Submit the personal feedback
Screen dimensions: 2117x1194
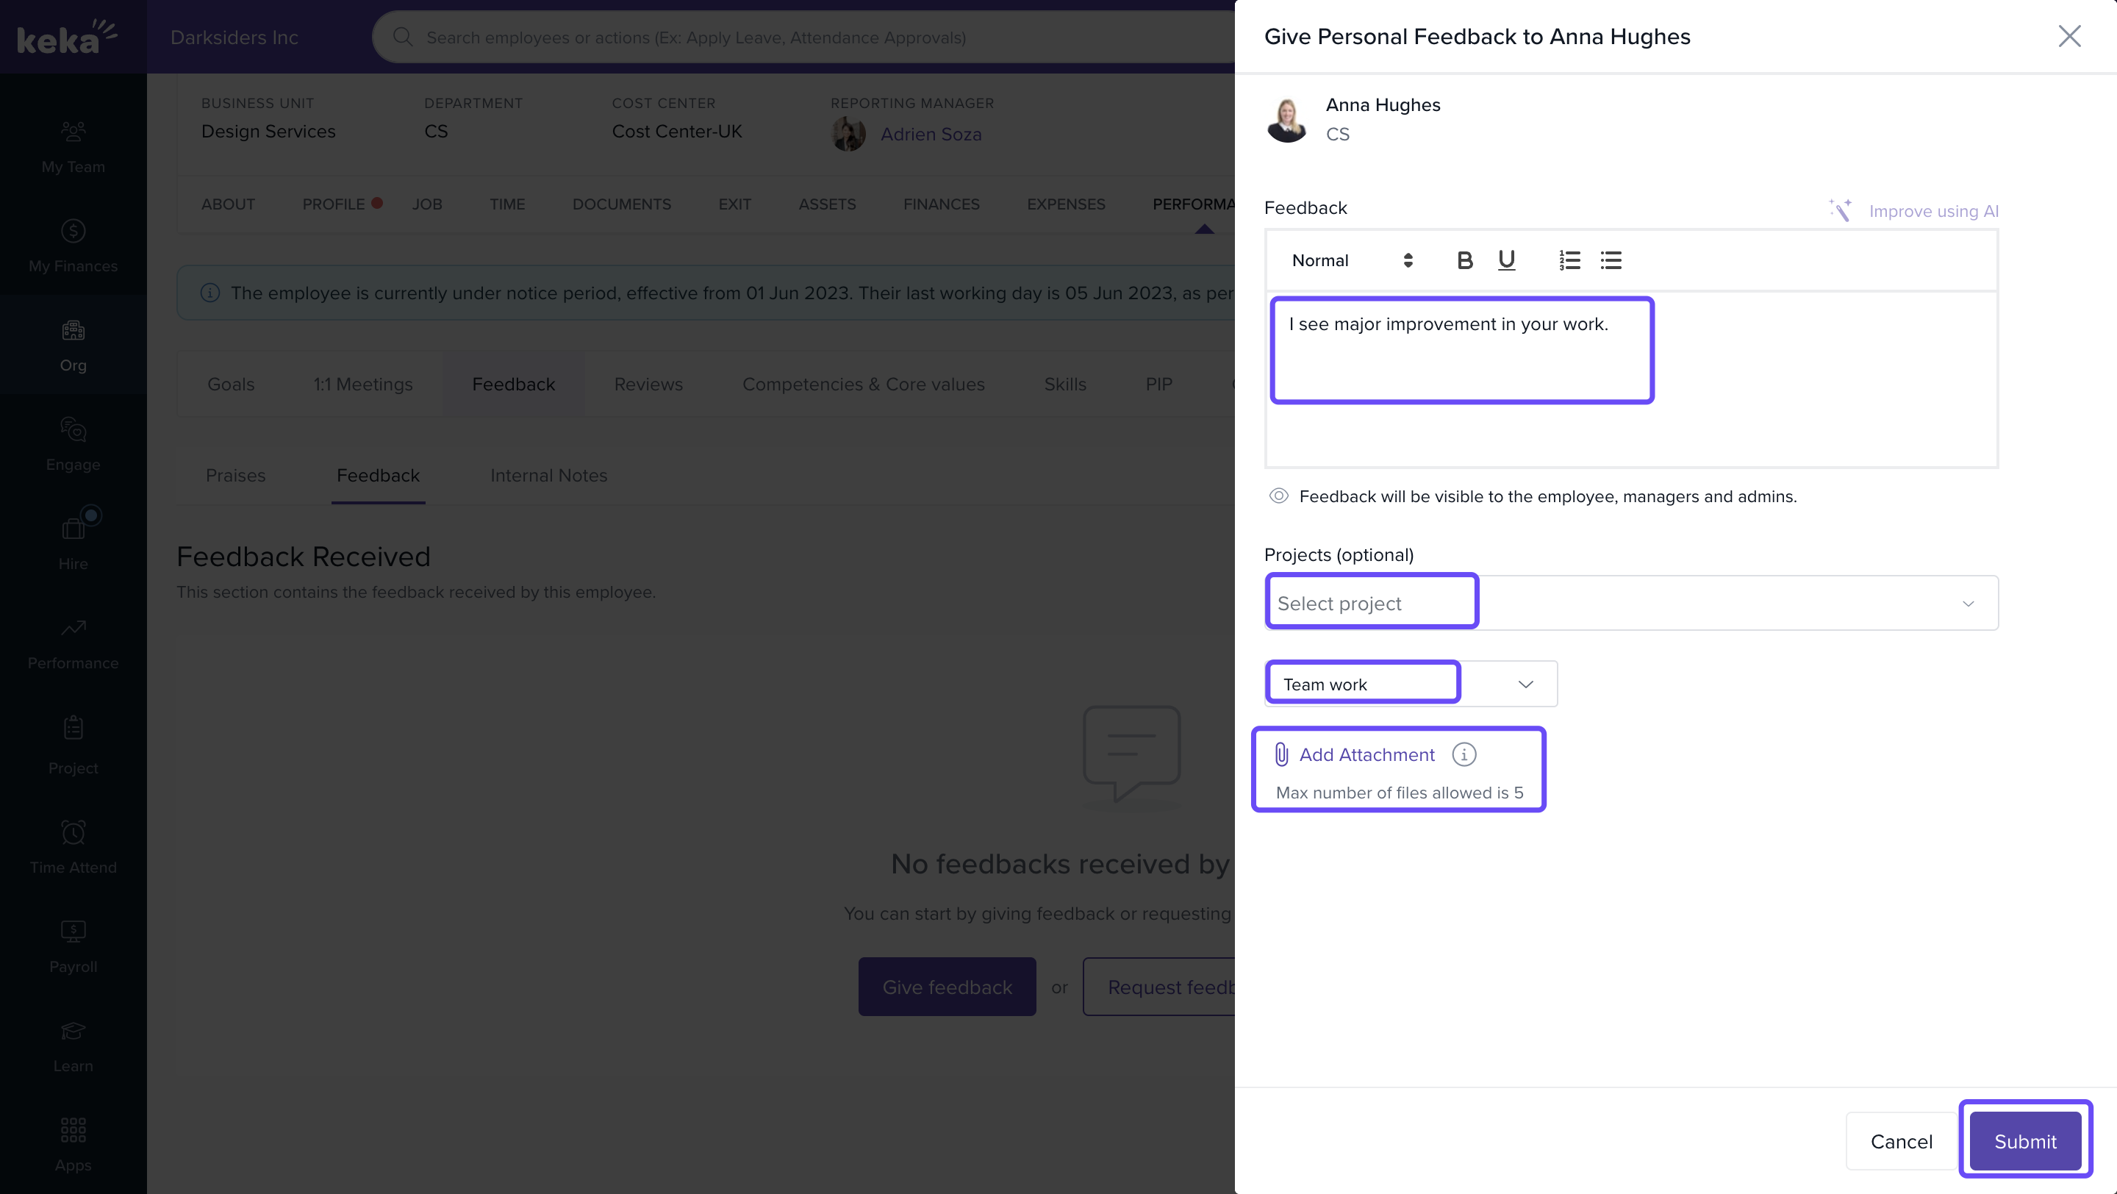click(2024, 1140)
